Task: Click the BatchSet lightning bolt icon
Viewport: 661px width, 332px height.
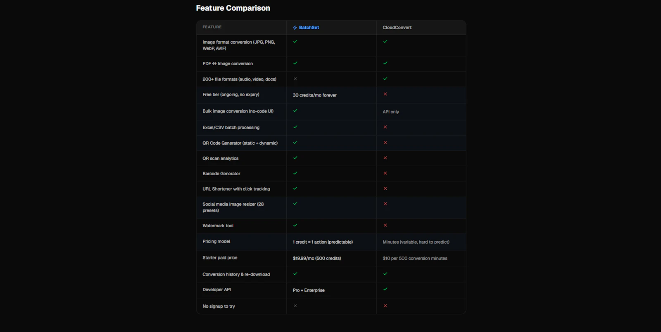Action: (295, 28)
